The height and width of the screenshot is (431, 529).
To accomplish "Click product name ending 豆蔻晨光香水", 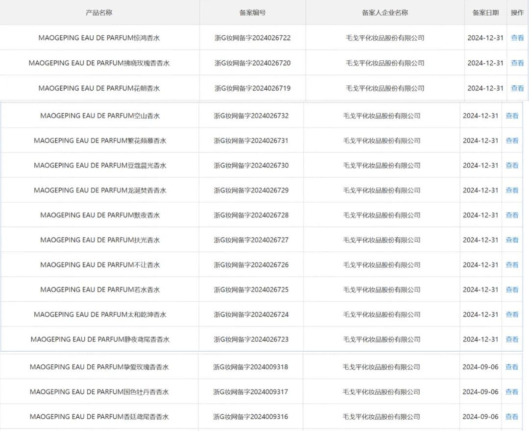I will pos(100,165).
